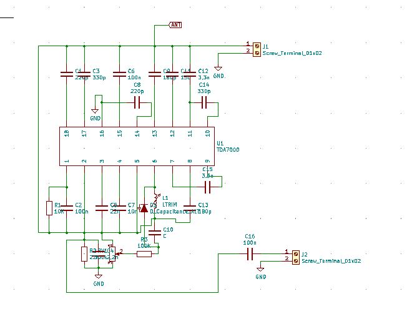
Task: Select the L1 LTRIM variable inductor
Action: point(155,195)
